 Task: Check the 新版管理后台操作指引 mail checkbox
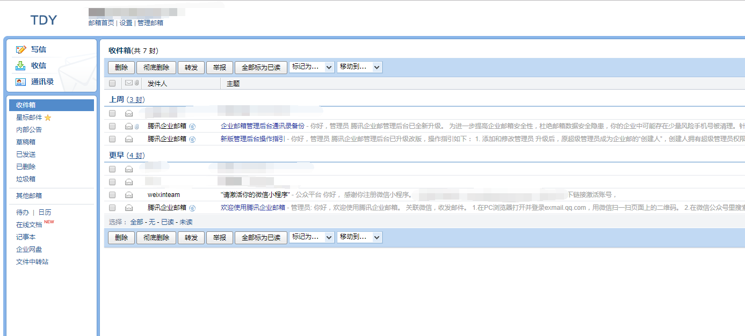[x=112, y=139]
